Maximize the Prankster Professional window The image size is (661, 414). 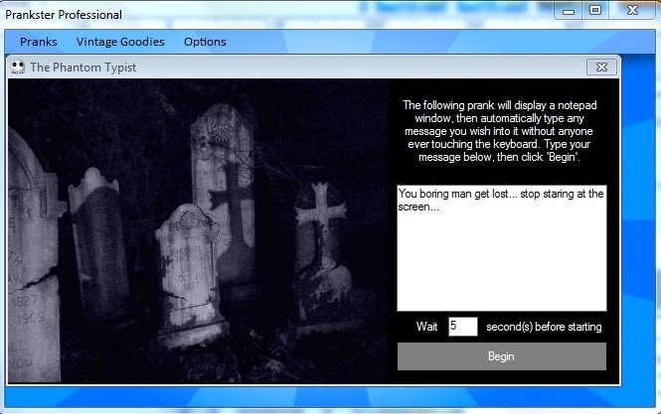point(595,10)
